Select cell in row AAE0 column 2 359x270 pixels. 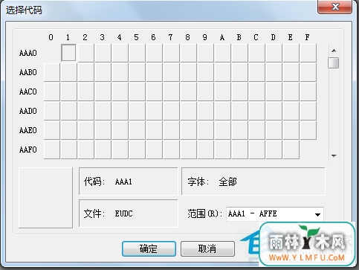85,130
